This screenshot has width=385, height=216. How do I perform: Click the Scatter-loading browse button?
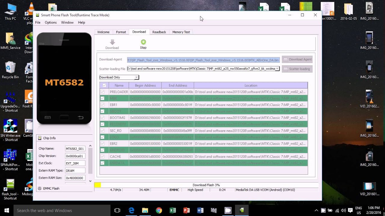pos(297,69)
